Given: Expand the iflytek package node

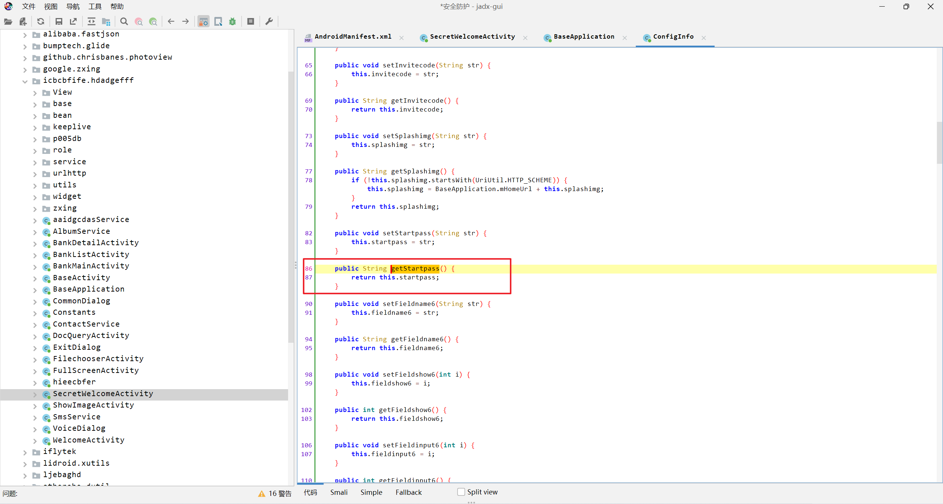Looking at the screenshot, I should tap(25, 452).
